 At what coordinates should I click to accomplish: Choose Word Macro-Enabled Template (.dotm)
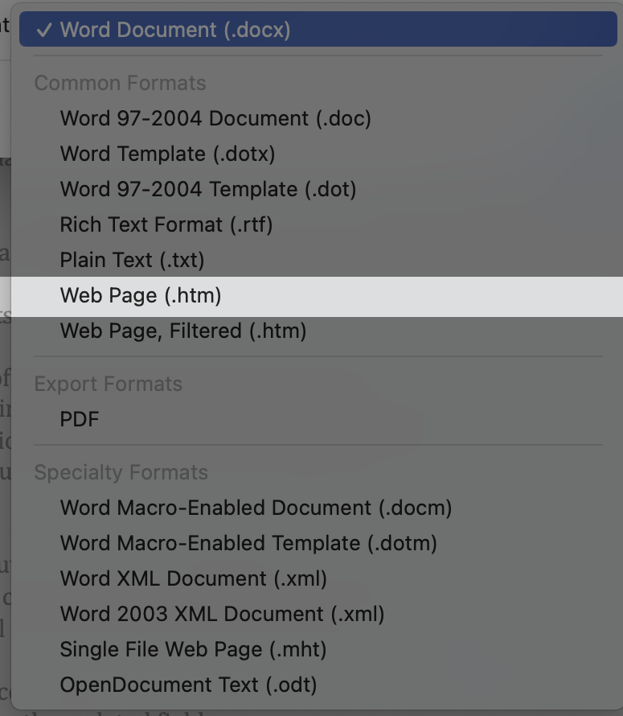pos(318,543)
